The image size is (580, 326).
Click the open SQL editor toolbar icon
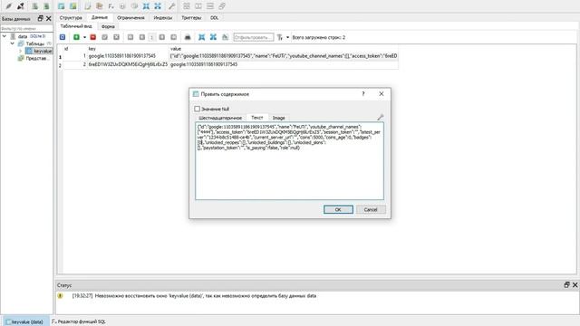pyautogui.click(x=88, y=6)
